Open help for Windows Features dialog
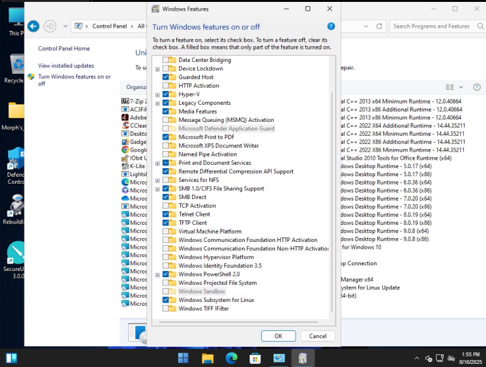Screen dimensions: 486x367 click(x=331, y=27)
